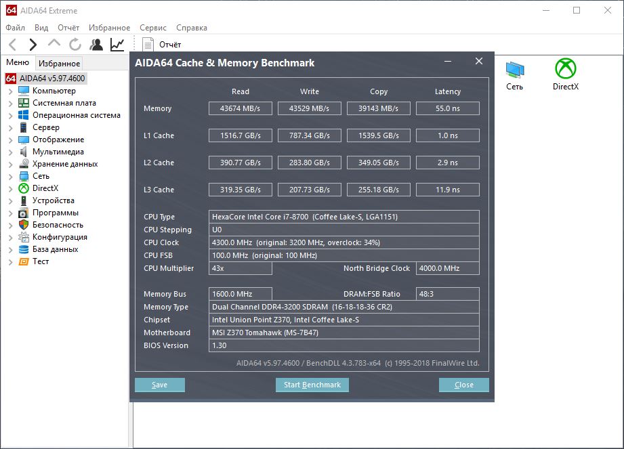This screenshot has height=449, width=624.
Task: Click the Отчёт report page icon
Action: click(x=148, y=44)
